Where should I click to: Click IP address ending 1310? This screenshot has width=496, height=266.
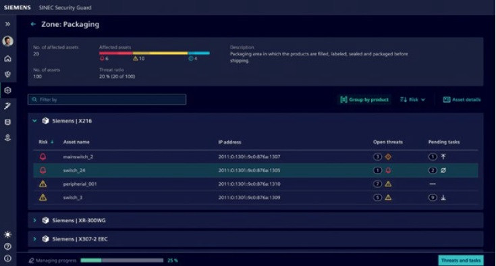249,184
